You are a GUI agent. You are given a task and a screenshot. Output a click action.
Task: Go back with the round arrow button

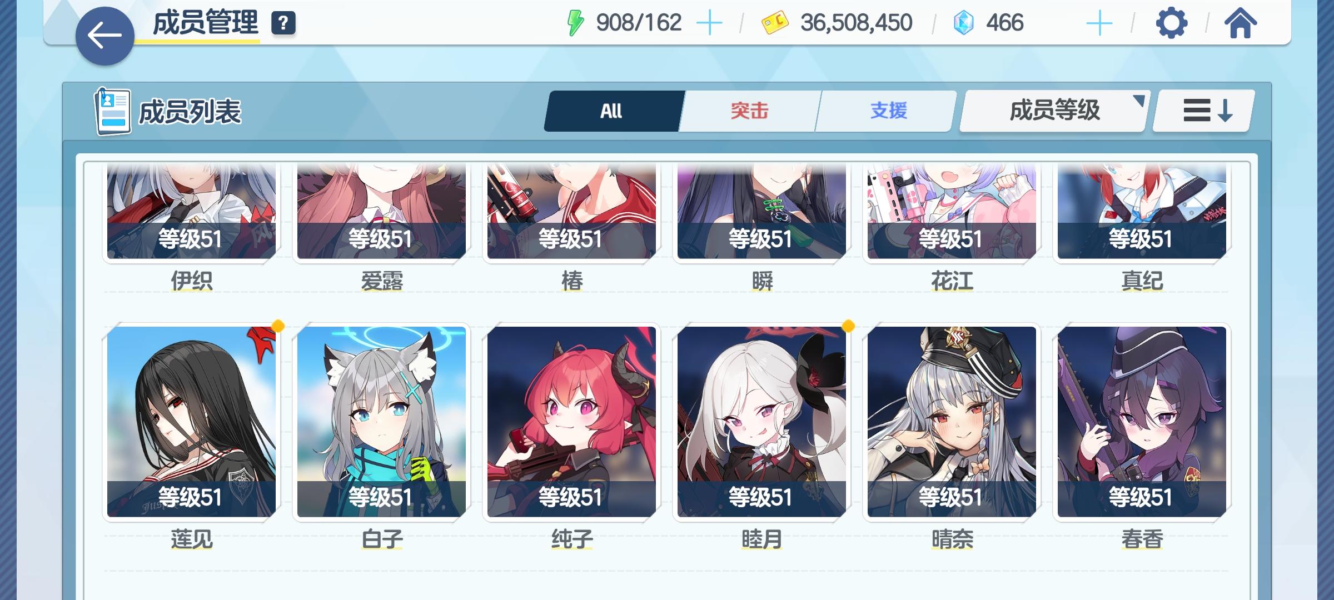click(x=104, y=36)
